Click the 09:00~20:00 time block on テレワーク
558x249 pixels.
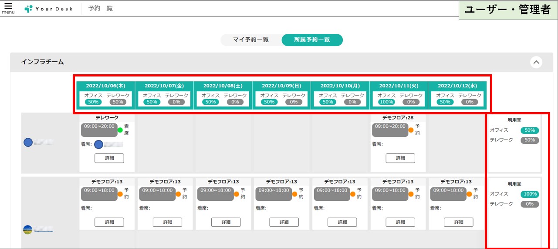click(x=100, y=129)
